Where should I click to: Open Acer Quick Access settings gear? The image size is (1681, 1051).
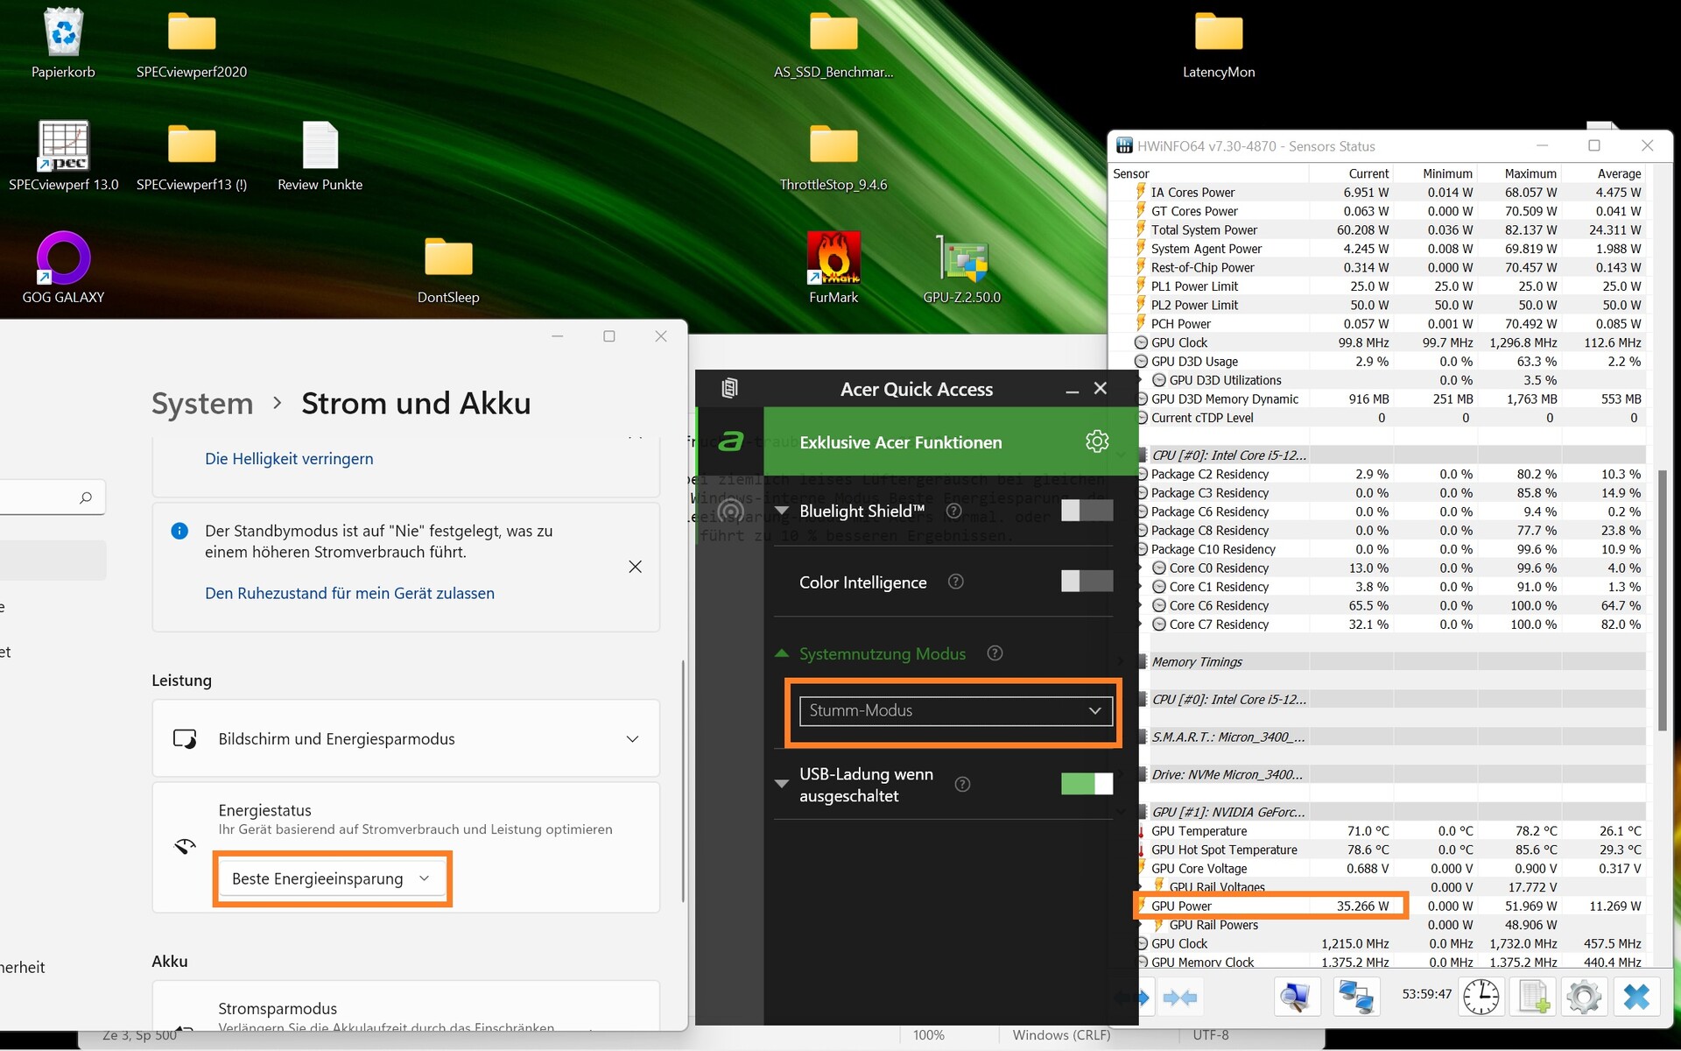tap(1097, 441)
